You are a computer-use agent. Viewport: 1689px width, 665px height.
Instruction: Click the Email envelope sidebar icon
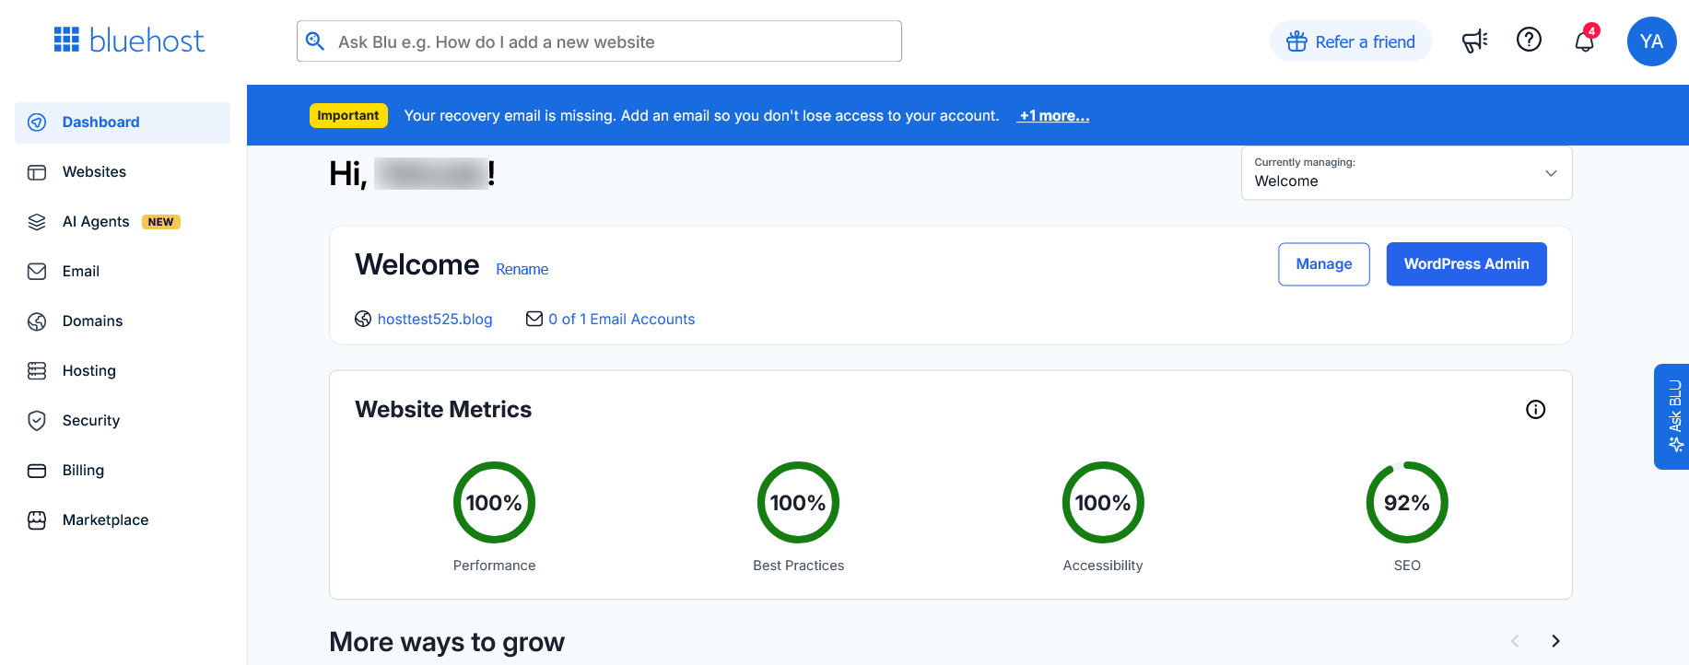tap(37, 272)
